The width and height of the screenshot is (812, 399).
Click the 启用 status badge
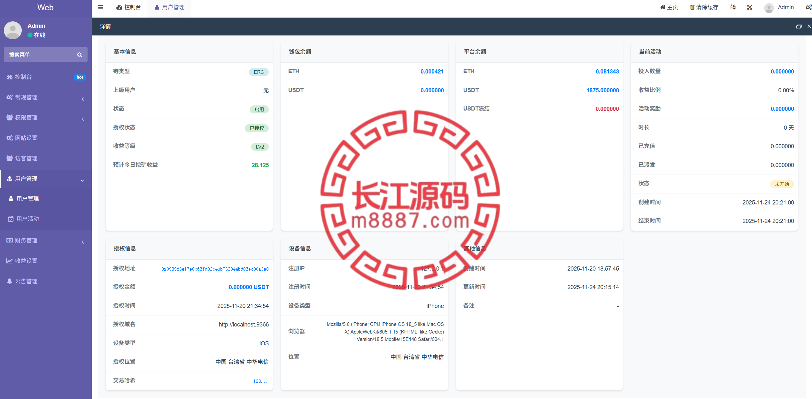(x=259, y=110)
